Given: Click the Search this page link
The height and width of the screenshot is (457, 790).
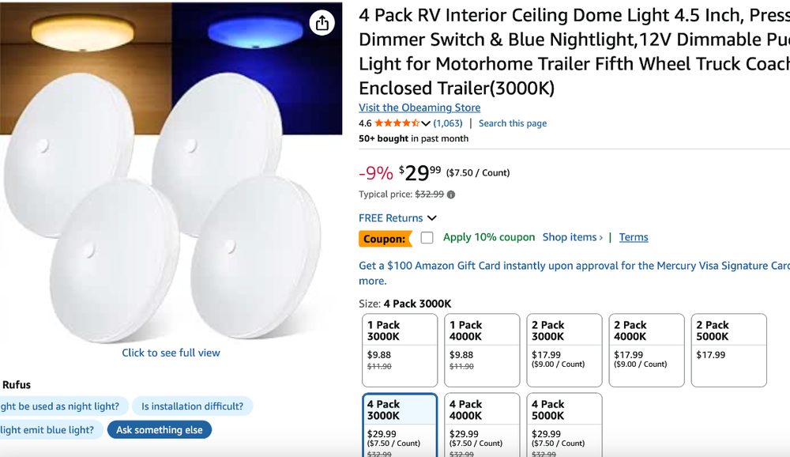Looking at the screenshot, I should [513, 123].
